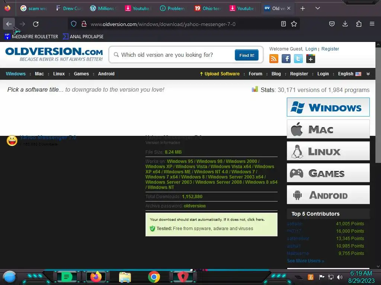Screen dimensions: 381x285
Task: Open the tracking protection shield icon
Action: pyautogui.click(x=74, y=24)
